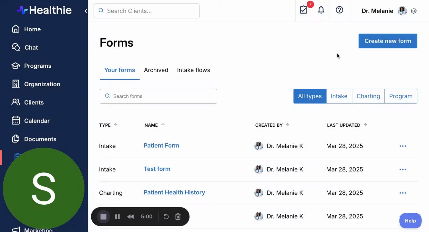
Task: Open the Patient Health History form link
Action: 174,192
